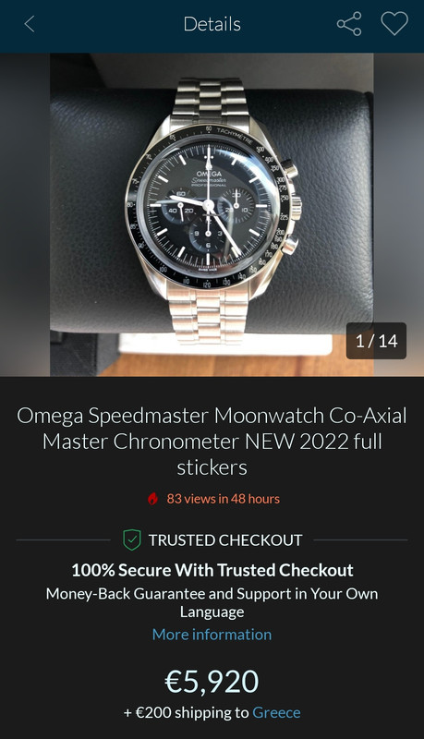Tap the 100% Secure With Trusted Checkout heading
424x739 pixels.
pos(212,570)
